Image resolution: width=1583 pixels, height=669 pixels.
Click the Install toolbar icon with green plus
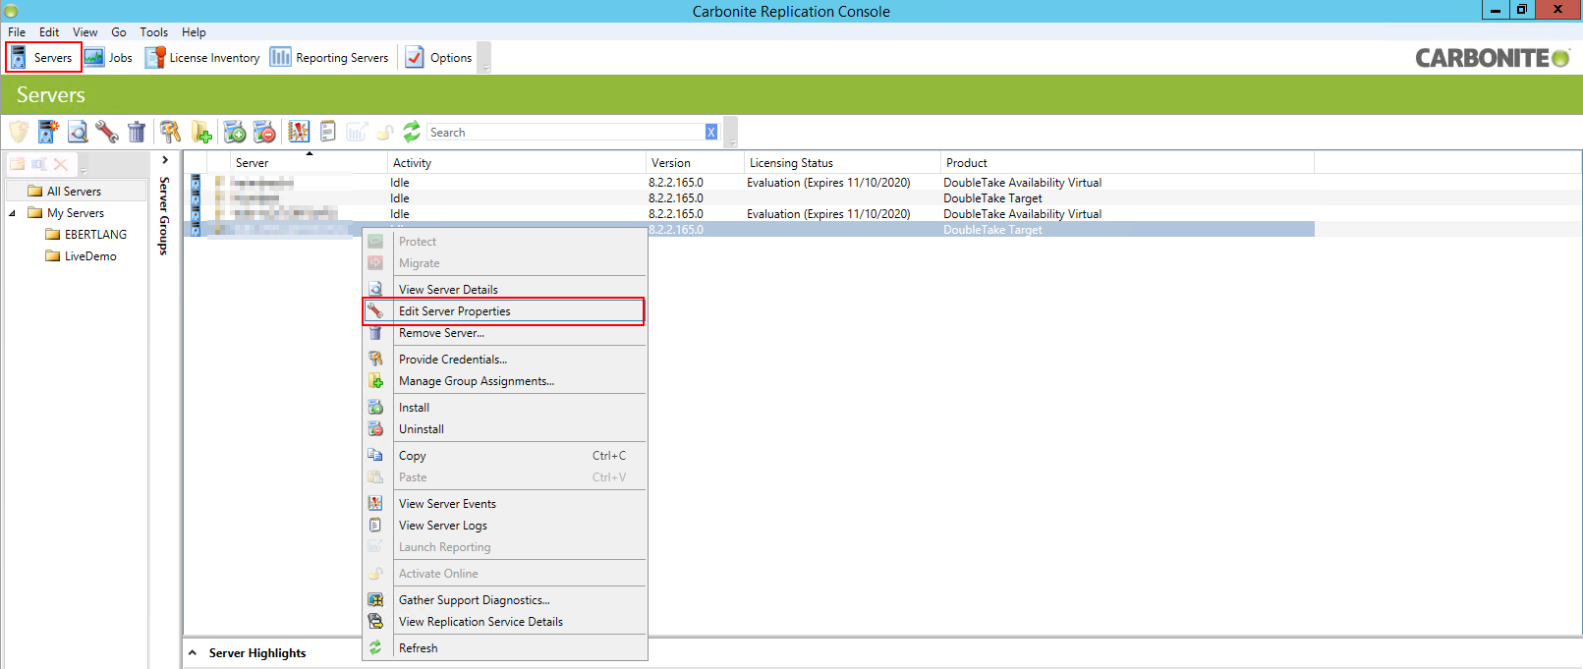(x=235, y=132)
